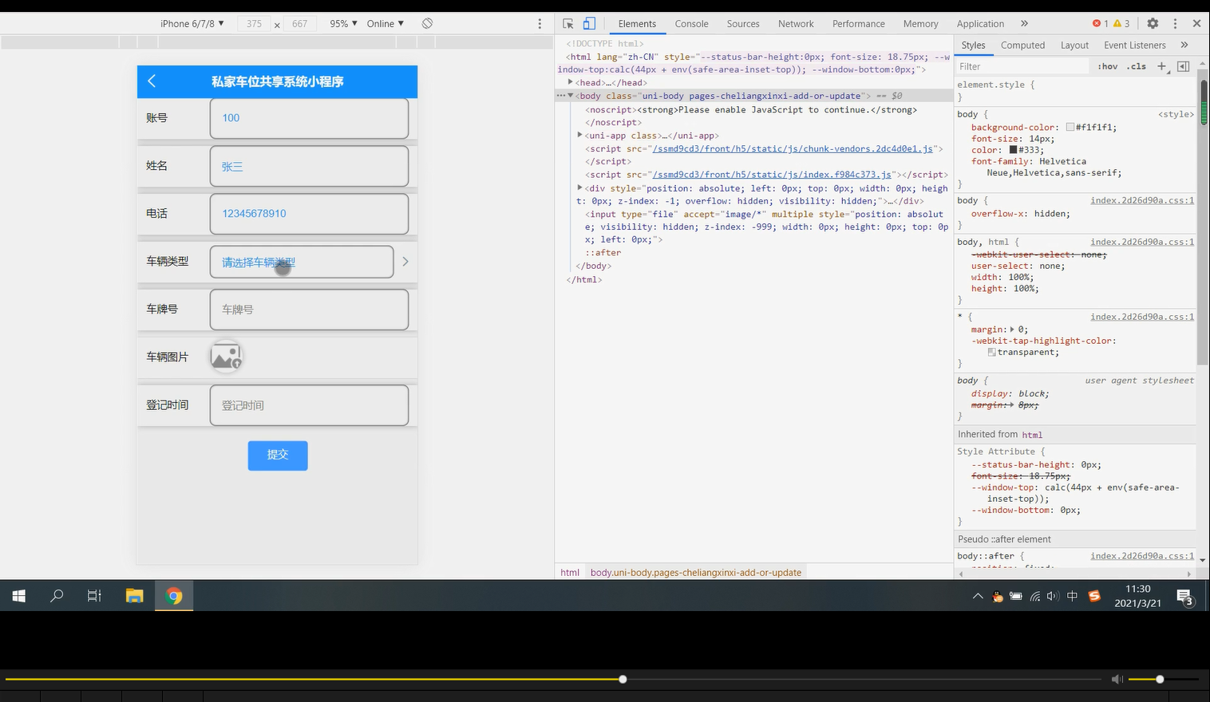Viewport: 1210px width, 702px height.
Task: Click the 账号 input field
Action: point(309,118)
